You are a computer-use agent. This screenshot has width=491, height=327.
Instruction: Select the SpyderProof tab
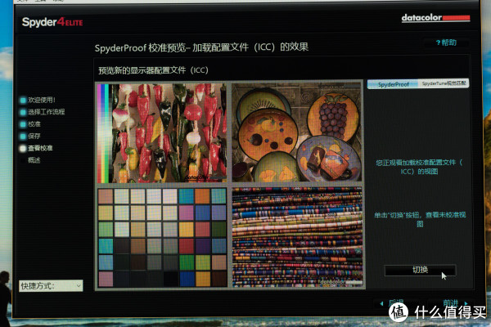pyautogui.click(x=393, y=84)
